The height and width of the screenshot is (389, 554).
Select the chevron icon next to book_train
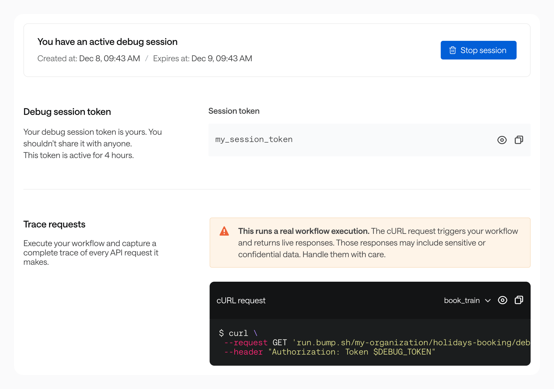pyautogui.click(x=487, y=301)
